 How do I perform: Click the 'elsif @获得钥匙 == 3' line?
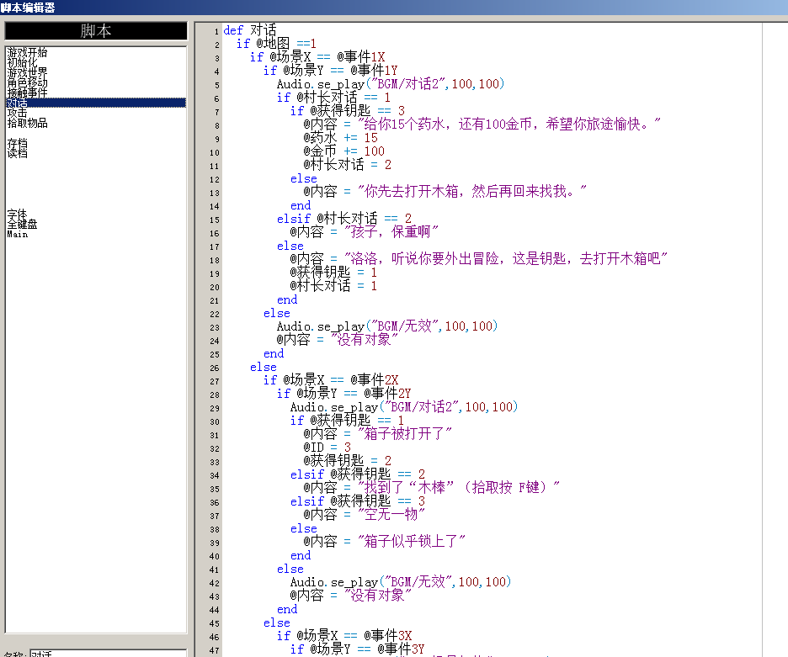[358, 501]
